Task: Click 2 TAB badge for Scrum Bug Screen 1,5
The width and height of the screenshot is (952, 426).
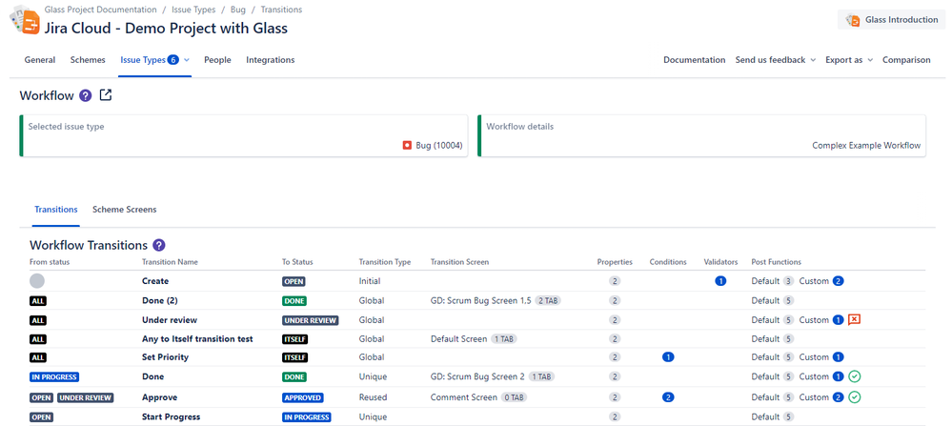Action: pyautogui.click(x=547, y=300)
